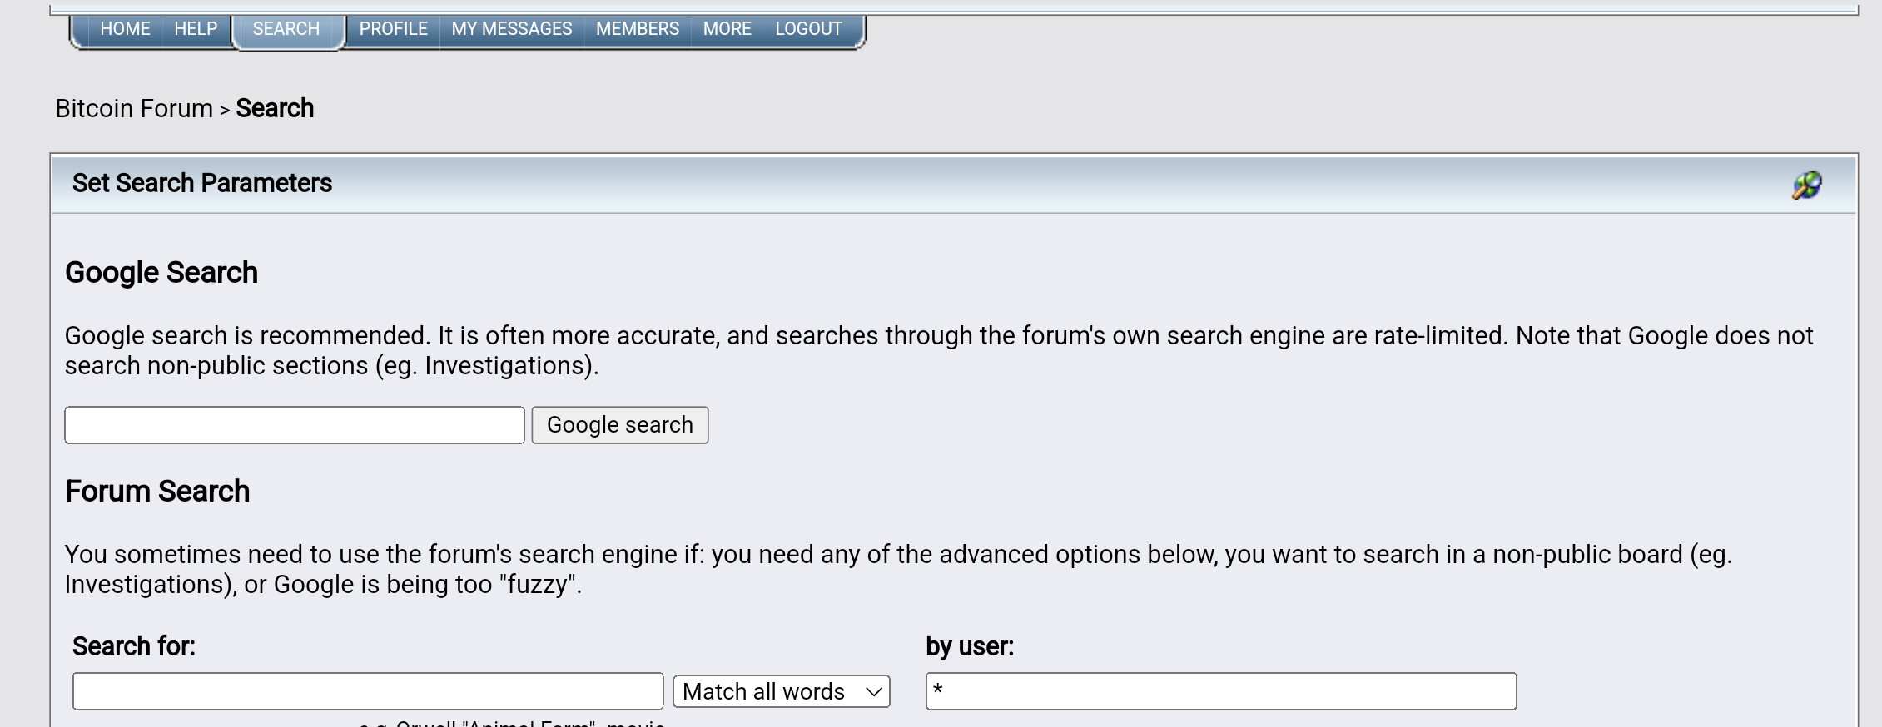The image size is (1882, 727).
Task: Go to the HELP menu item
Action: [x=196, y=29]
